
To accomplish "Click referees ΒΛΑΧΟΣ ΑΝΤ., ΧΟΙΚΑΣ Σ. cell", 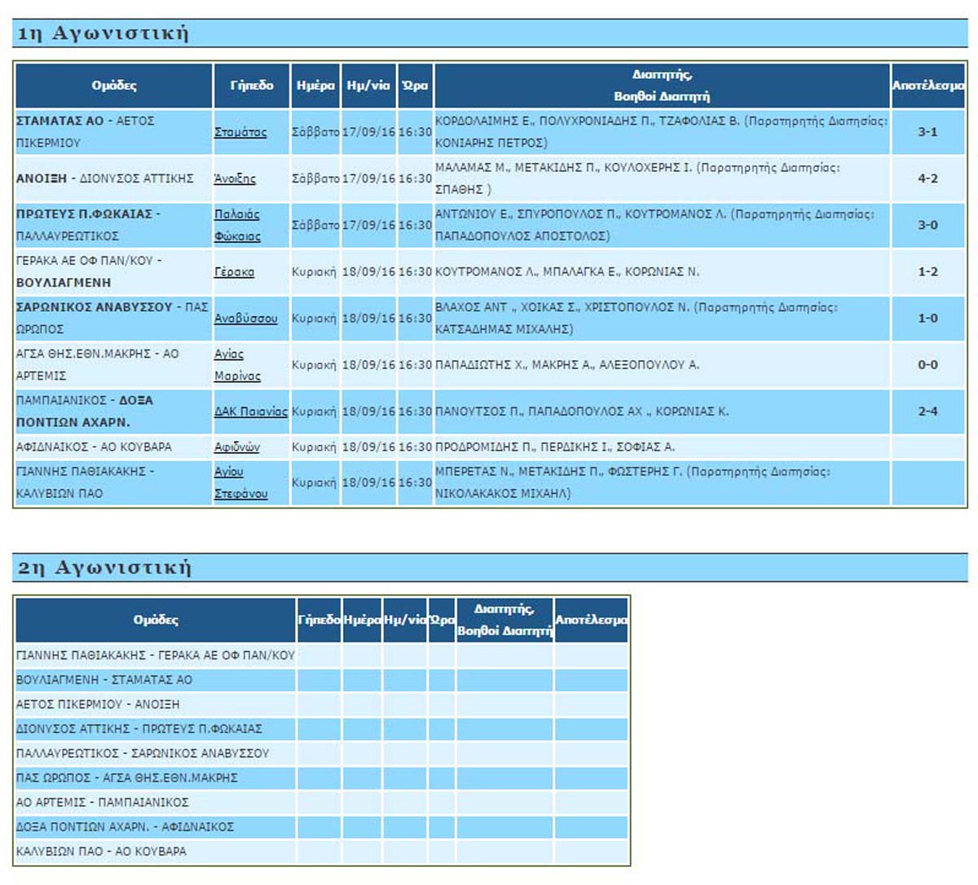I will (662, 319).
